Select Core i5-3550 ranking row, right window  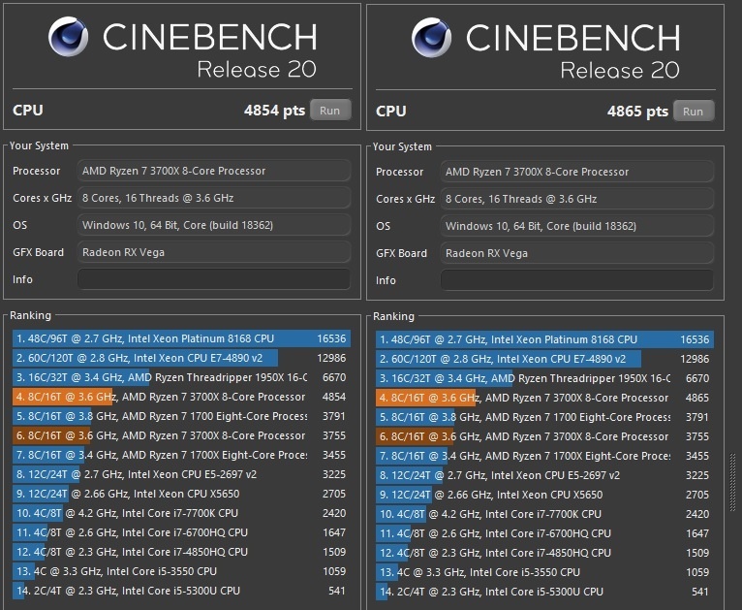544,572
